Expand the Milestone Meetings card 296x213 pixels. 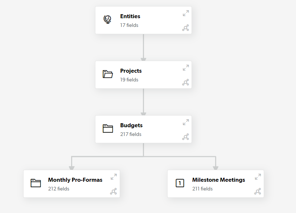258,177
